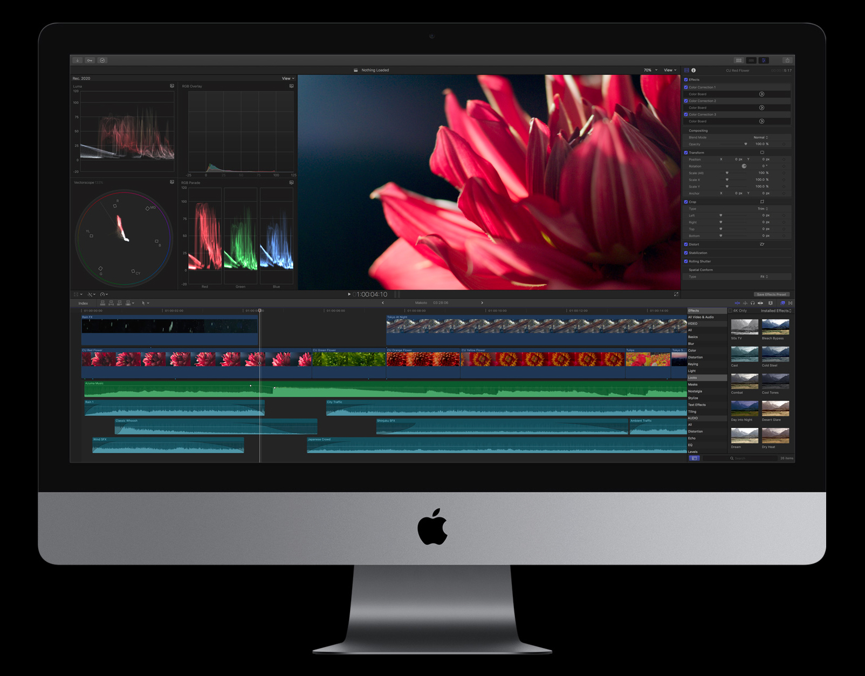The height and width of the screenshot is (676, 865).
Task: Open the Blend Mode dropdown set to Normal
Action: pyautogui.click(x=760, y=137)
